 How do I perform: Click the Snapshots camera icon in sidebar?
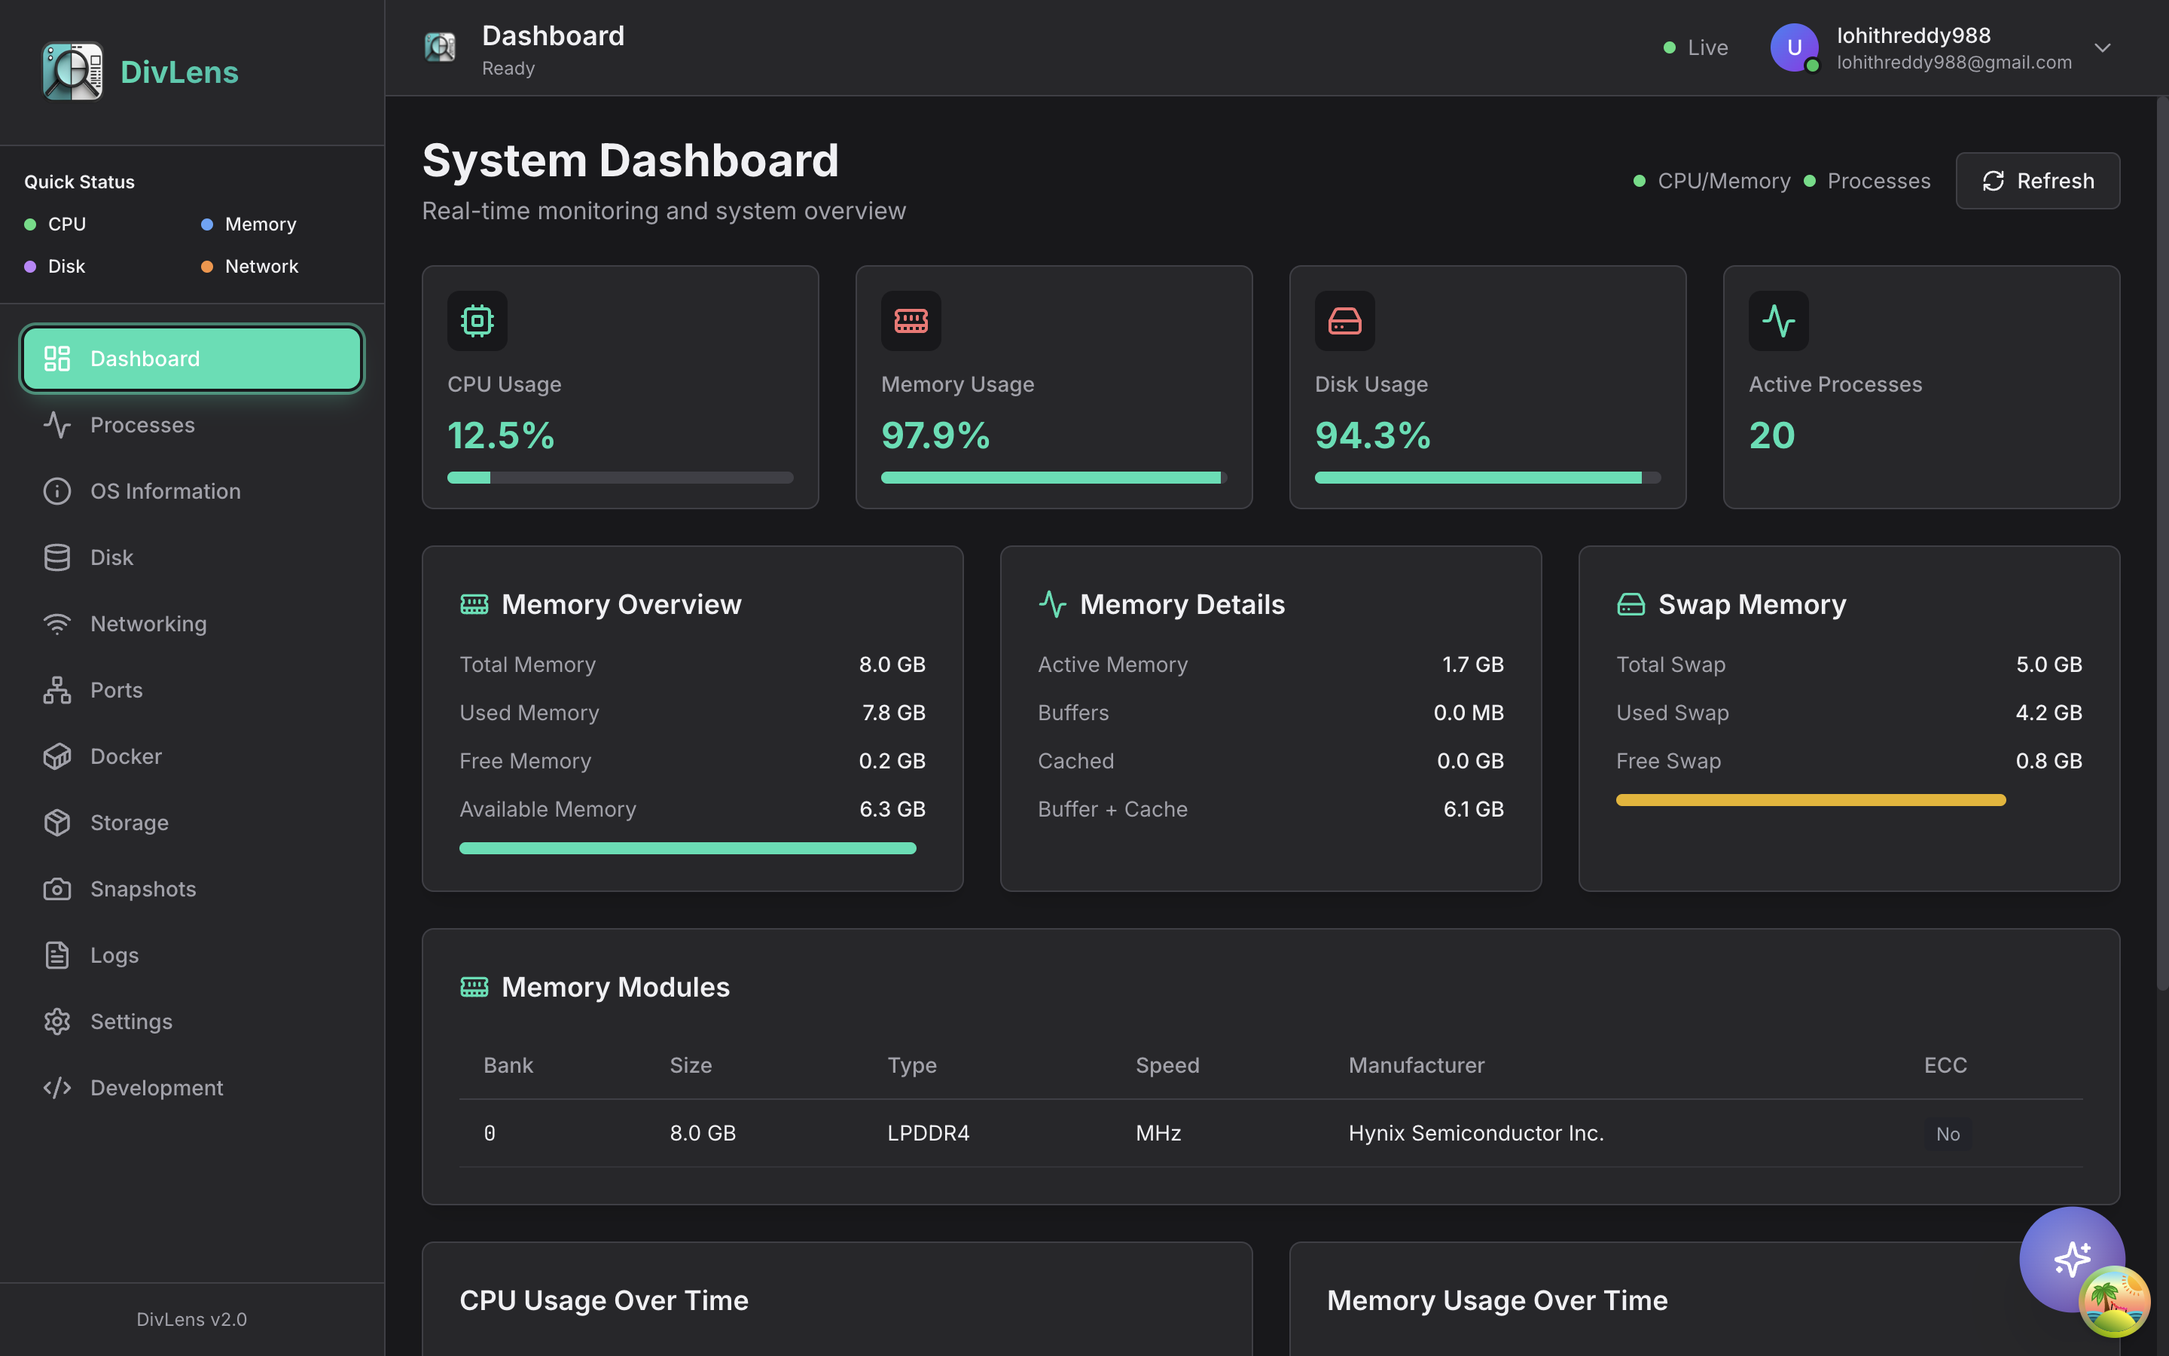click(x=57, y=889)
